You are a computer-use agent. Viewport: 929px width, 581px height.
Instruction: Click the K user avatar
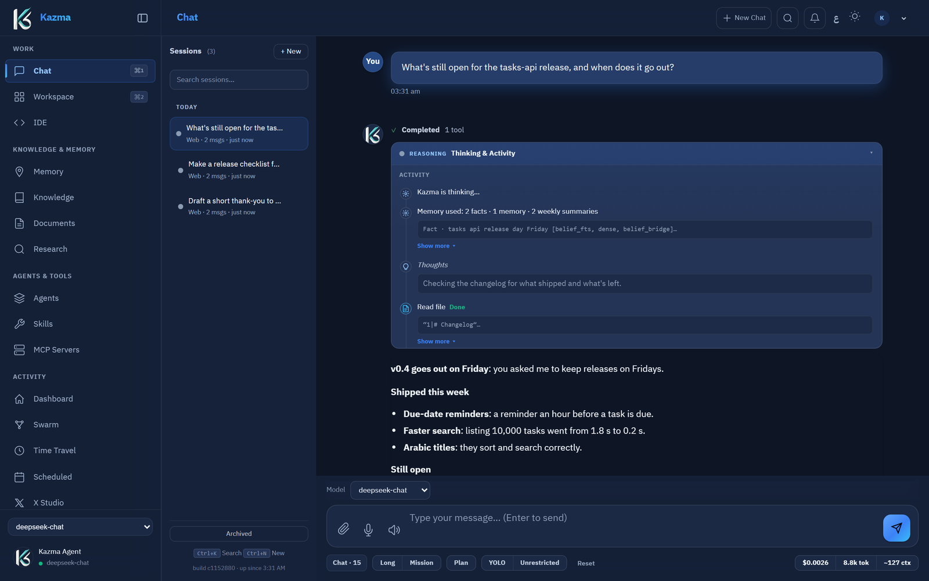(881, 18)
